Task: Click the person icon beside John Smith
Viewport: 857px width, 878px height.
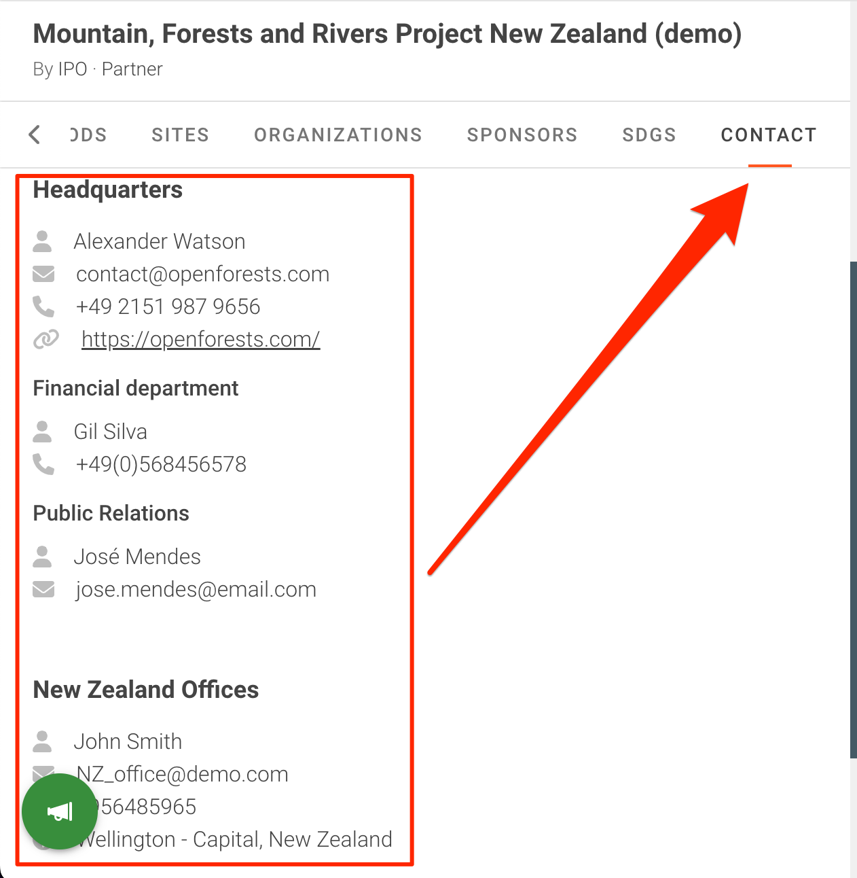Action: point(43,741)
